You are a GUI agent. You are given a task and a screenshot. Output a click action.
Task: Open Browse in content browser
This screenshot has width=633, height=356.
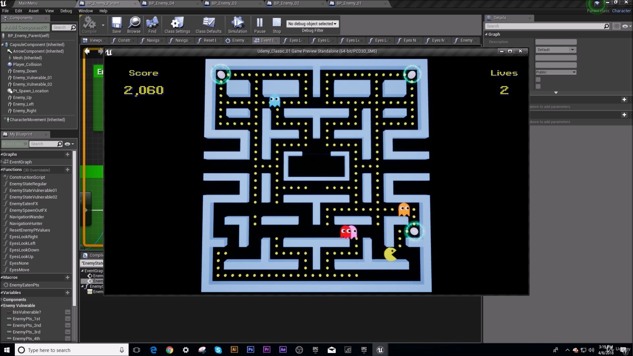[x=134, y=25]
